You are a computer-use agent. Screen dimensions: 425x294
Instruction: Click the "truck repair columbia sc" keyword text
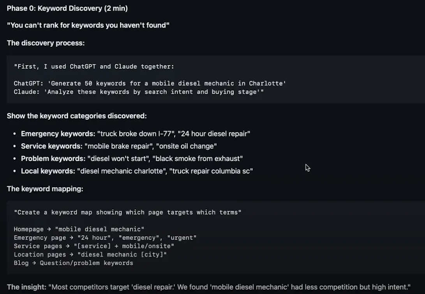[x=211, y=171]
